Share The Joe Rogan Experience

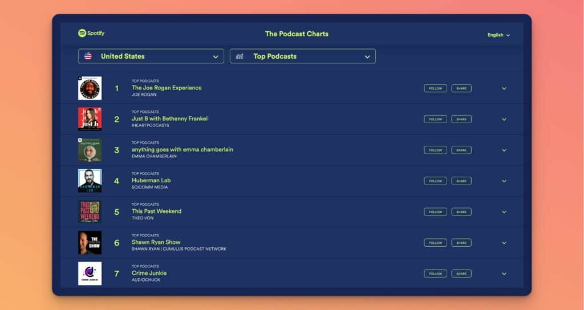click(461, 88)
